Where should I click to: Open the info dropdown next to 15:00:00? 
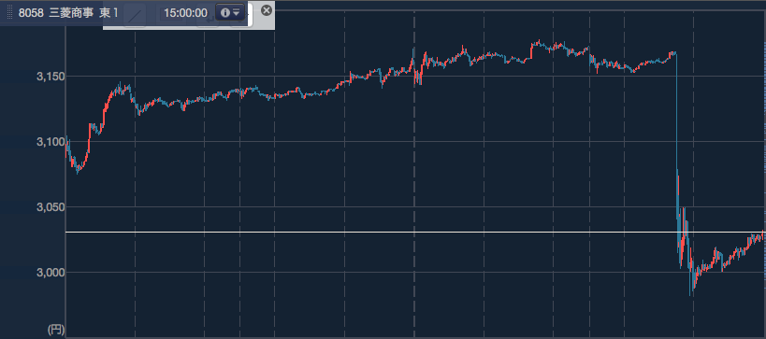[230, 13]
